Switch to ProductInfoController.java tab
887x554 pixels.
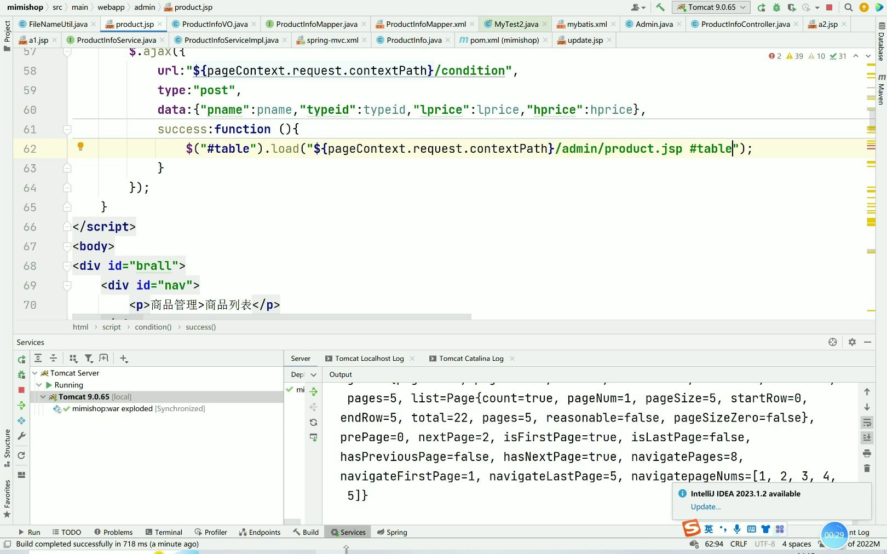click(745, 24)
